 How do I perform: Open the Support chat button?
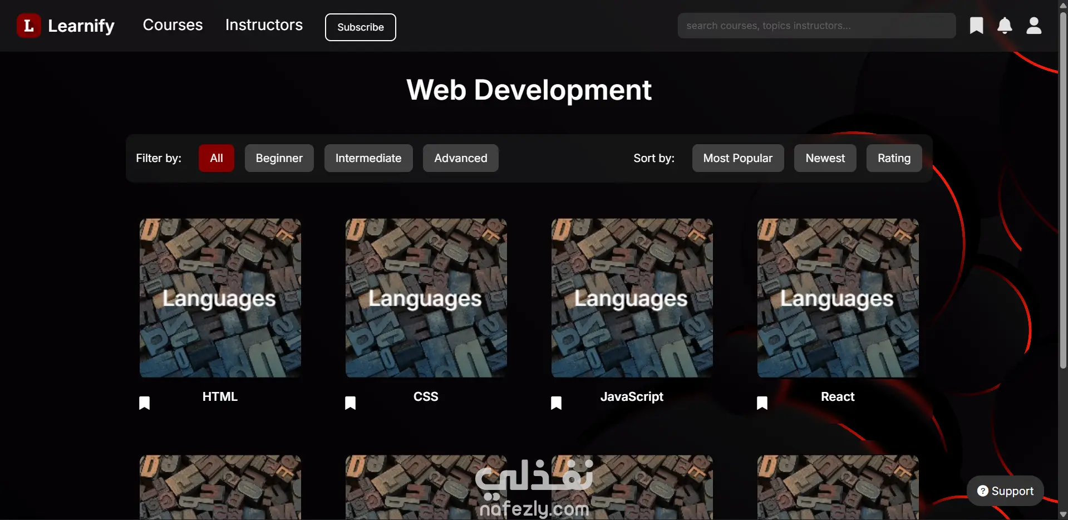(1005, 491)
